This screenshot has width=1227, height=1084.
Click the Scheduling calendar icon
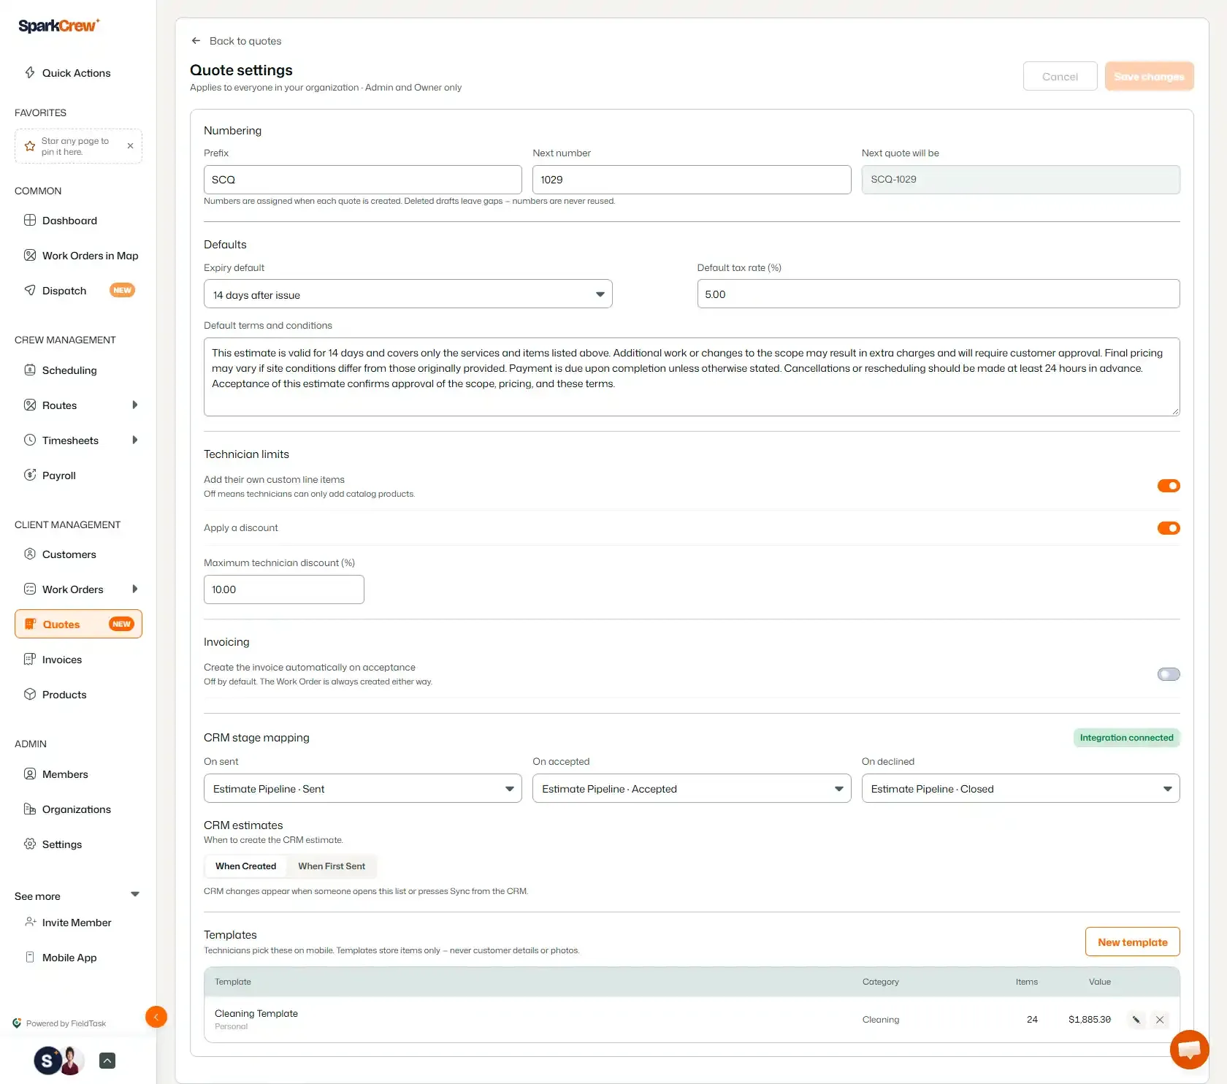[30, 370]
